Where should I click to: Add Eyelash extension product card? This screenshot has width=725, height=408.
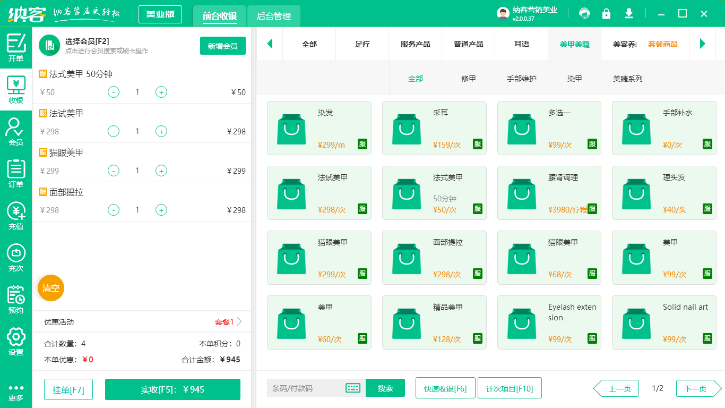pos(549,322)
